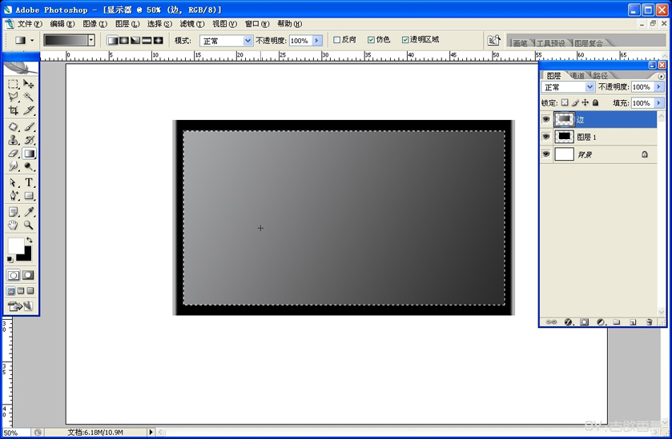Select the Pen tool
Screen dimensions: 672x439
(x=14, y=196)
